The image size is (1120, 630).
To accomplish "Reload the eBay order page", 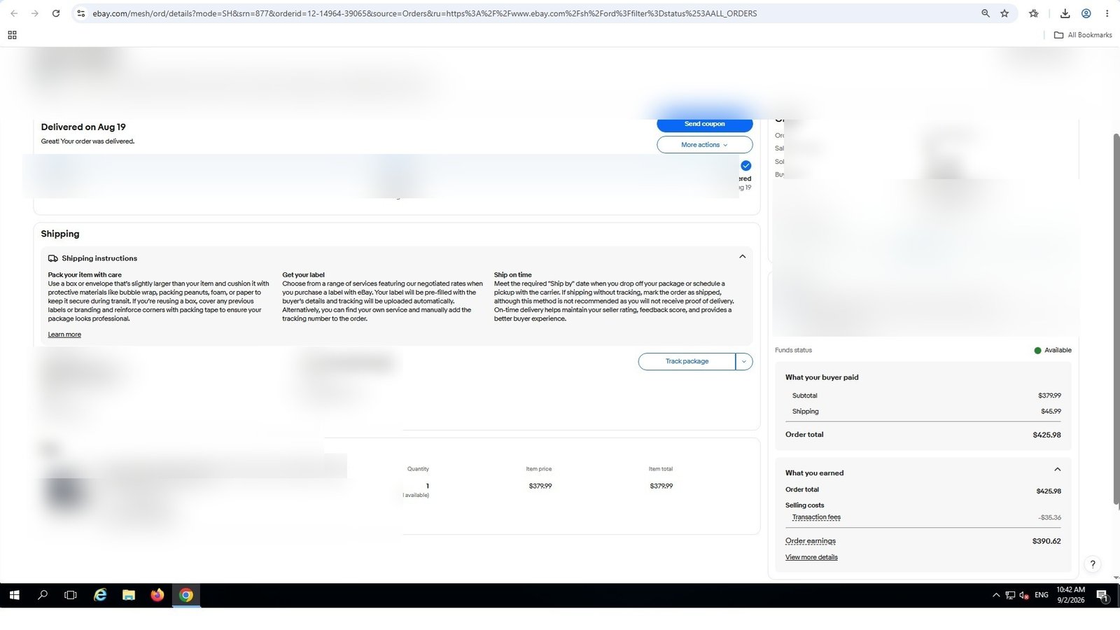I will [56, 13].
